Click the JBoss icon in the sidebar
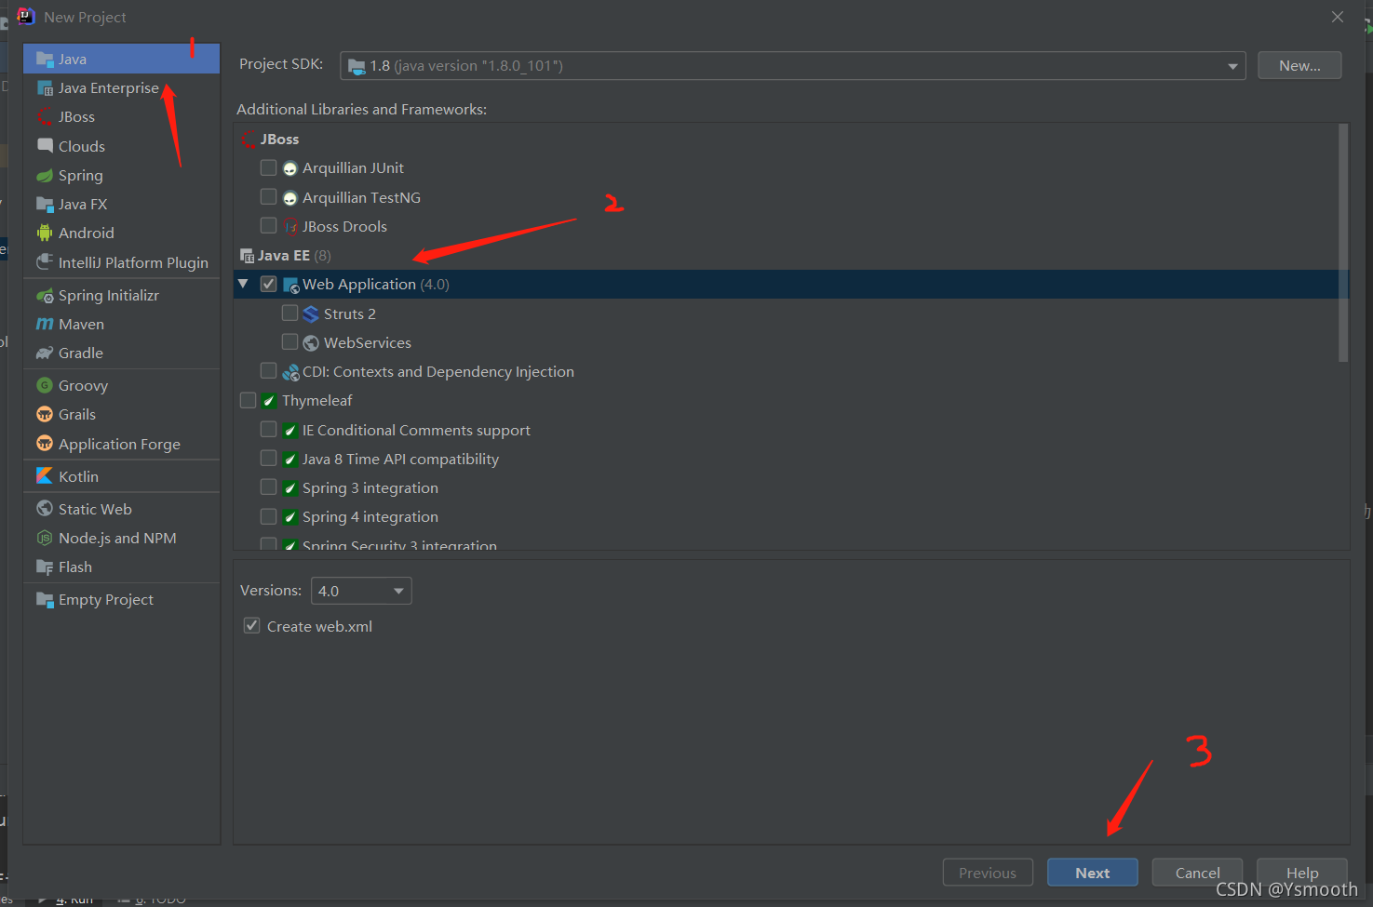The width and height of the screenshot is (1373, 907). [x=45, y=117]
